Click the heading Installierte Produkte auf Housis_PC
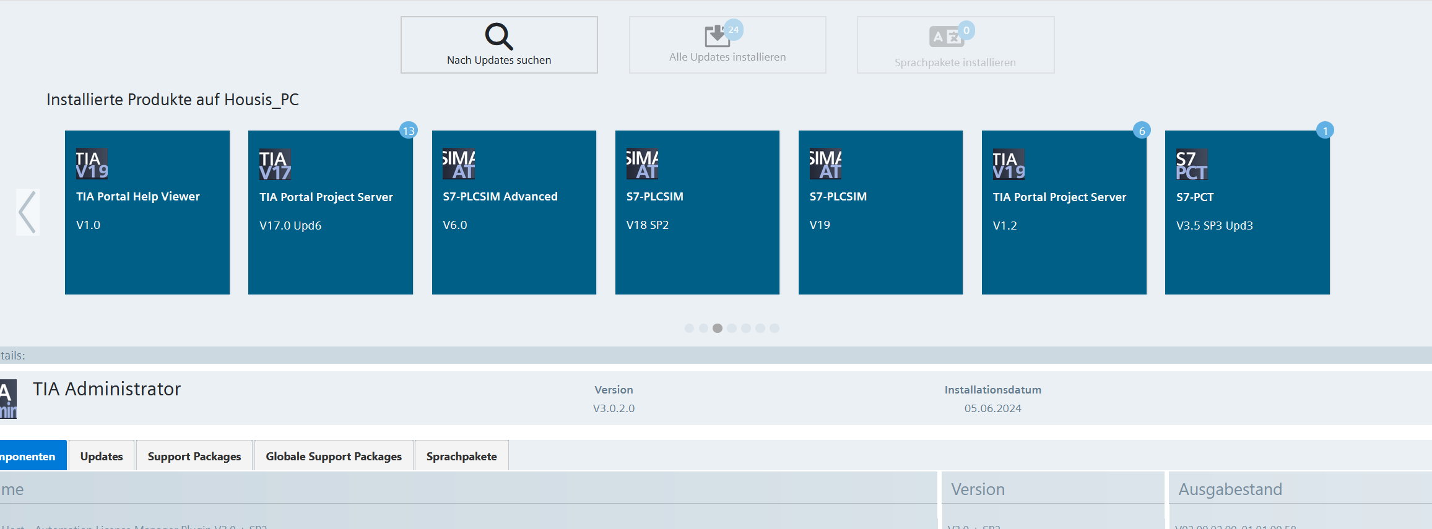Image resolution: width=1432 pixels, height=529 pixels. (x=173, y=100)
